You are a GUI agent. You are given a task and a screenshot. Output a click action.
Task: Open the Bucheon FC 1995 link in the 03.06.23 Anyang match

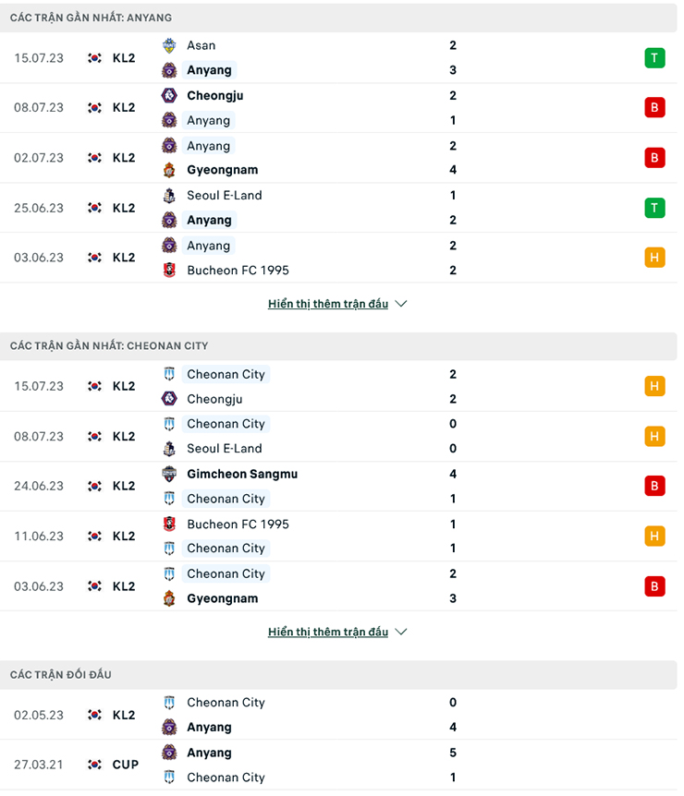238,271
